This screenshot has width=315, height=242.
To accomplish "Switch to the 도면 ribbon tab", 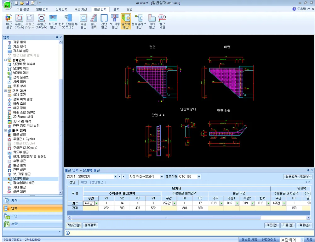I will pyautogui.click(x=129, y=9).
